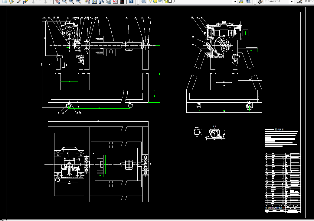
Task: Select the Zoom Window tool
Action: [71, 2]
